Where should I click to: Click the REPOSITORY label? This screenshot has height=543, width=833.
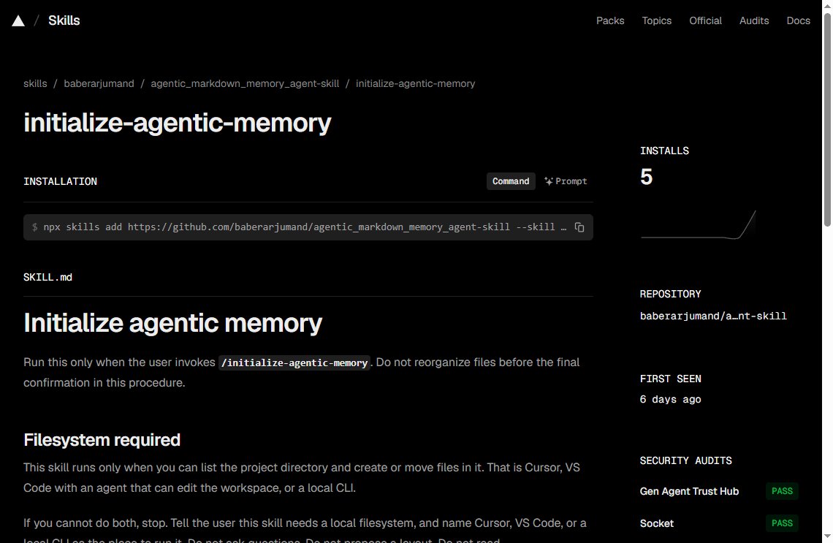click(671, 295)
